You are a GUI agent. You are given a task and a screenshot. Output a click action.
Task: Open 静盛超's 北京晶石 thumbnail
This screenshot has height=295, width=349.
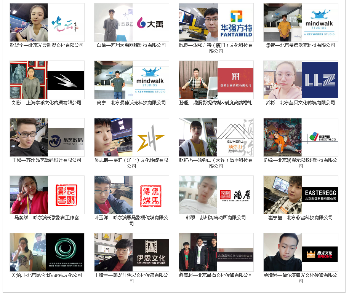(216, 252)
